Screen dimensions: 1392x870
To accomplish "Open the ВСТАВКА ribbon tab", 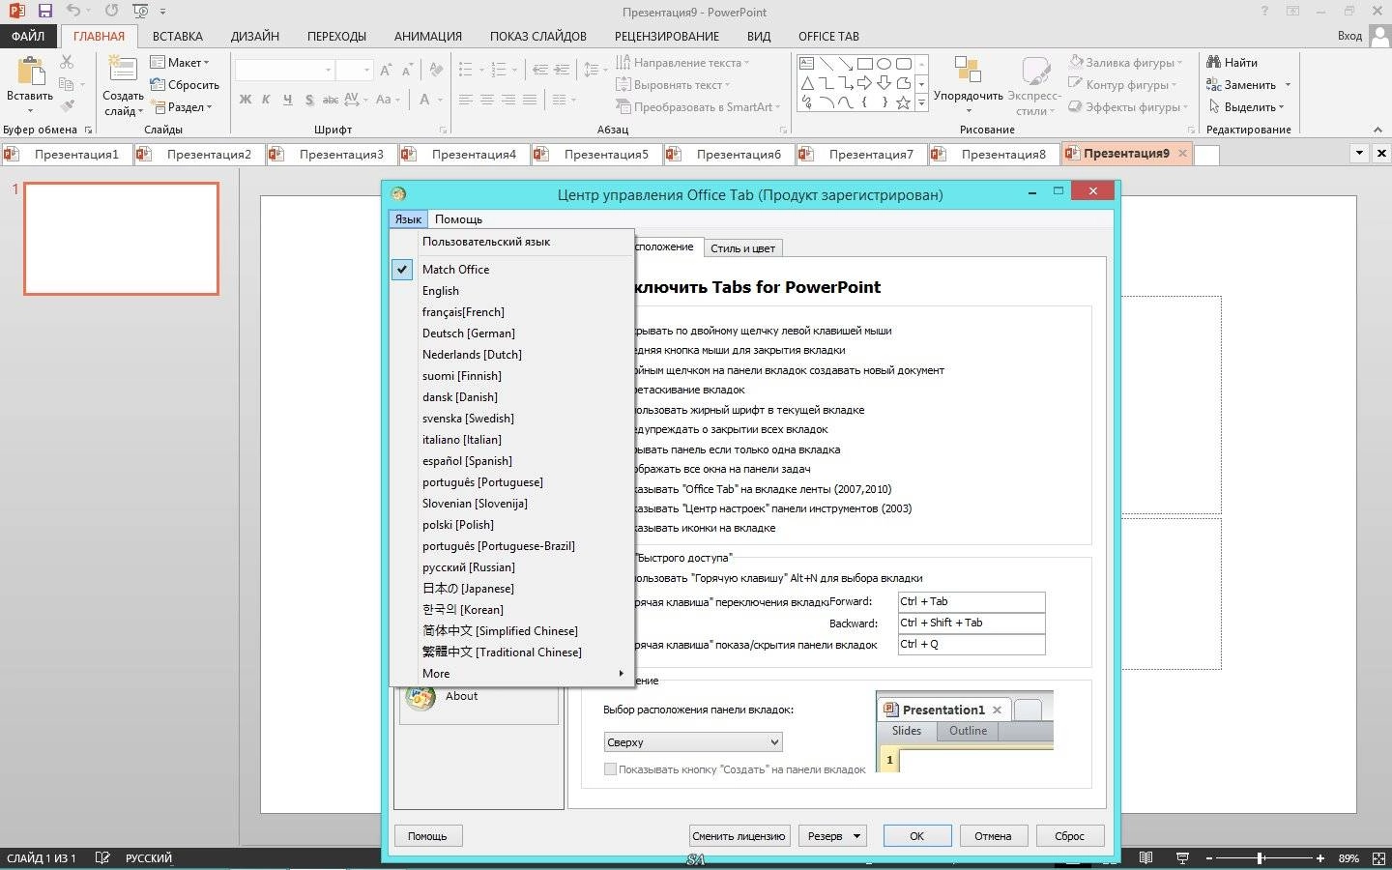I will click(x=178, y=36).
